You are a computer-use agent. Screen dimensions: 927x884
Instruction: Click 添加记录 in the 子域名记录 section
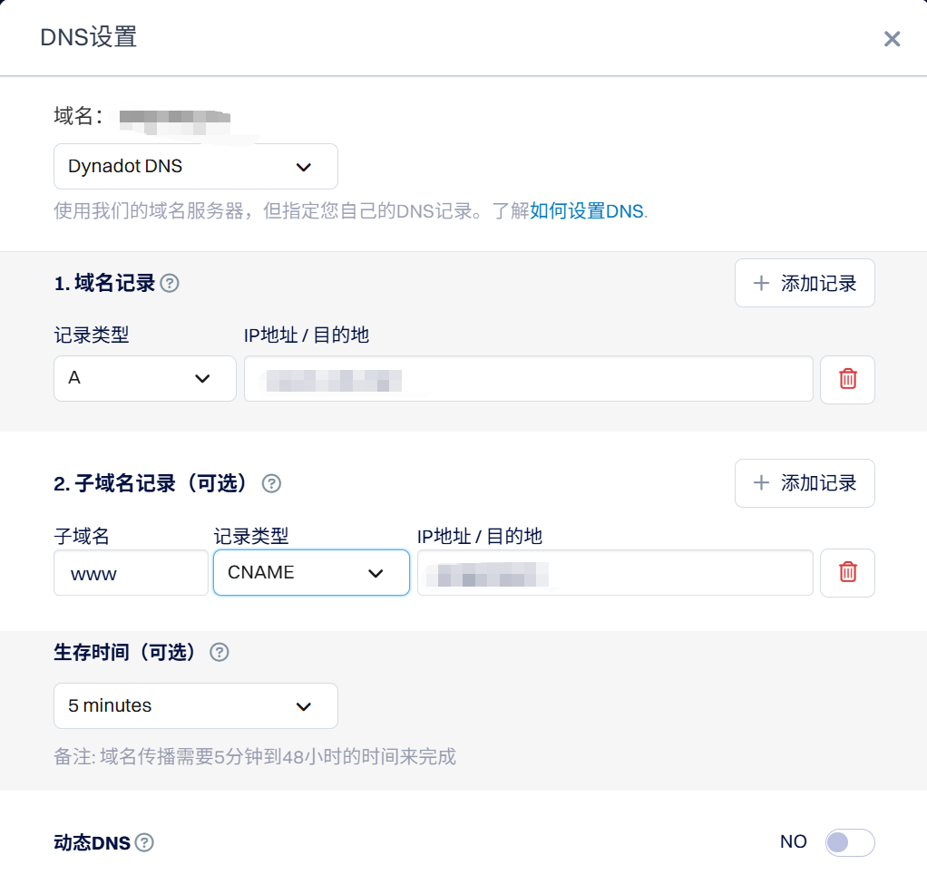click(805, 483)
